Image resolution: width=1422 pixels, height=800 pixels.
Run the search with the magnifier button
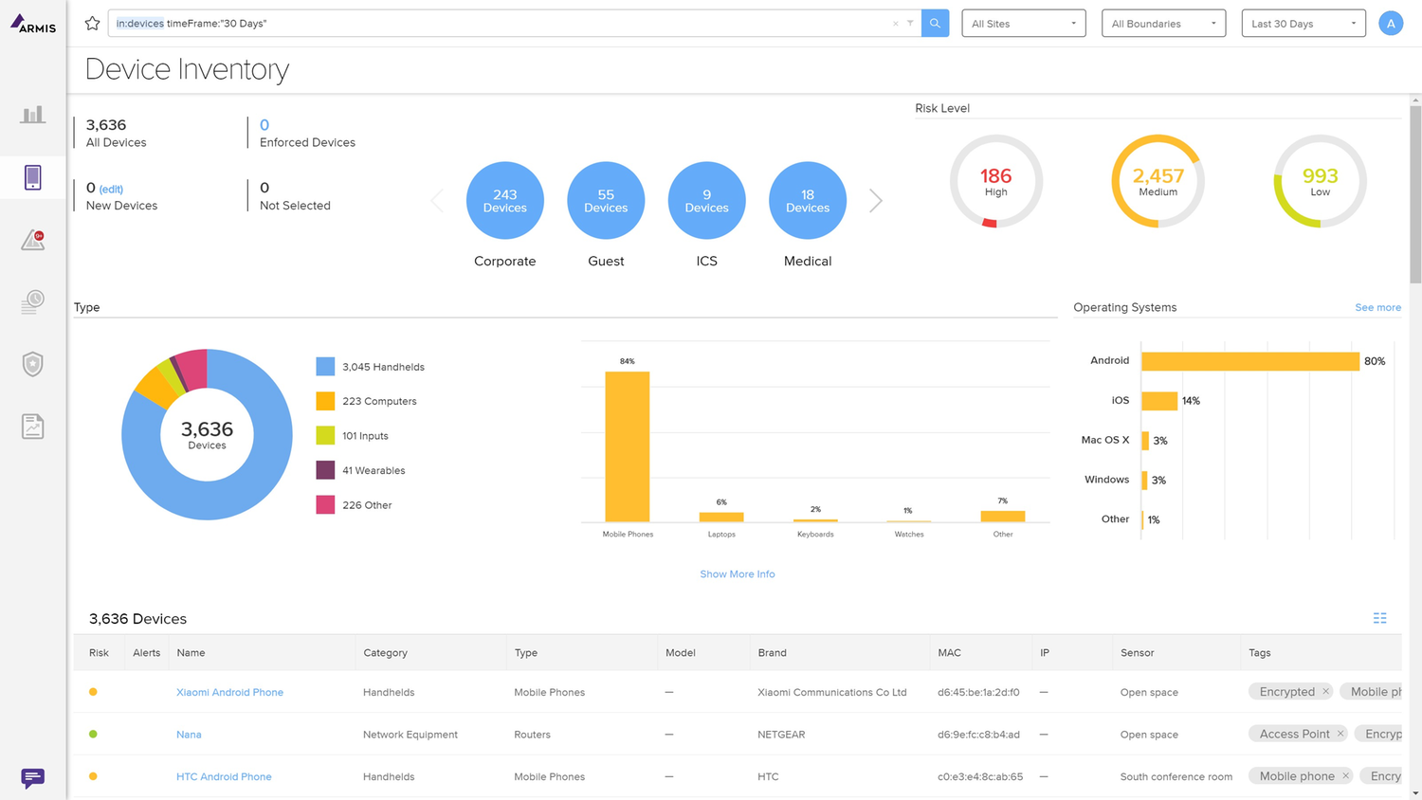point(935,23)
